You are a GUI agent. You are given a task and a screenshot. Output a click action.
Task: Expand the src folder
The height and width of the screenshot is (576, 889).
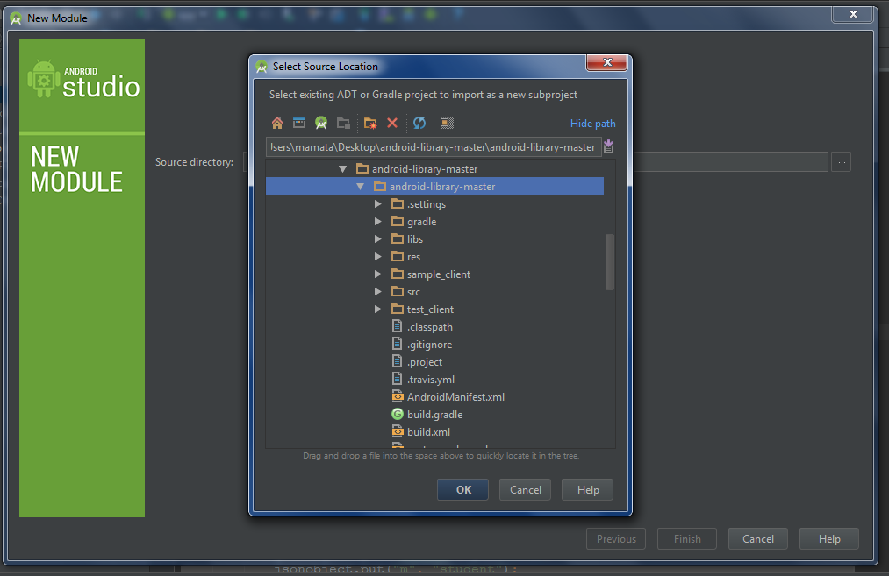(377, 292)
